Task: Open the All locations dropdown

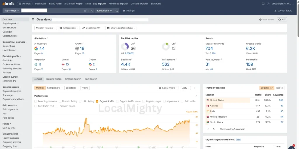Action: (69, 28)
